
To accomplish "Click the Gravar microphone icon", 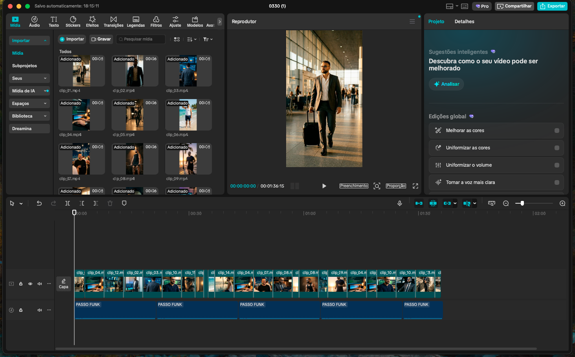I will 94,39.
